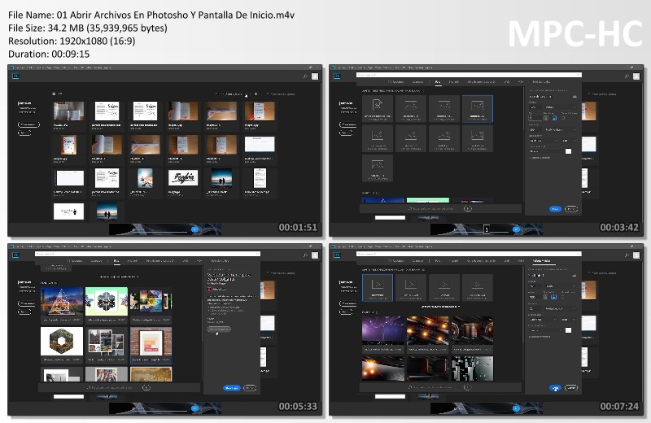The width and height of the screenshot is (651, 423).
Task: Select the underlined last tab in the 00:07:24 dialog
Action: [x=541, y=261]
